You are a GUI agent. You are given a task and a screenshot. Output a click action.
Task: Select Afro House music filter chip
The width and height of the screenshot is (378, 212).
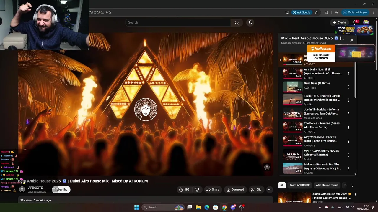[x=327, y=185]
